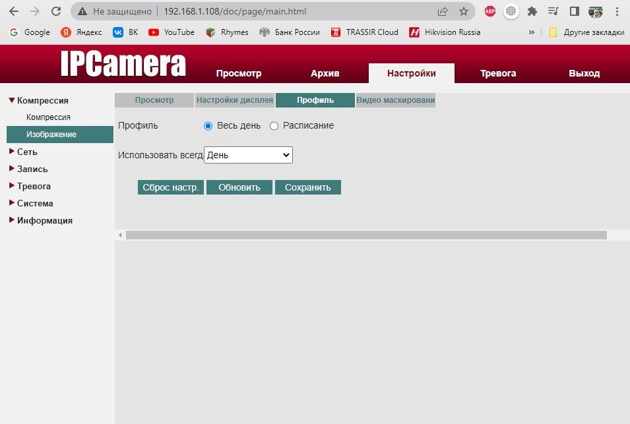Screen dimensions: 630x424
Task: Select the 'Расписание' radio option
Action: pos(274,126)
